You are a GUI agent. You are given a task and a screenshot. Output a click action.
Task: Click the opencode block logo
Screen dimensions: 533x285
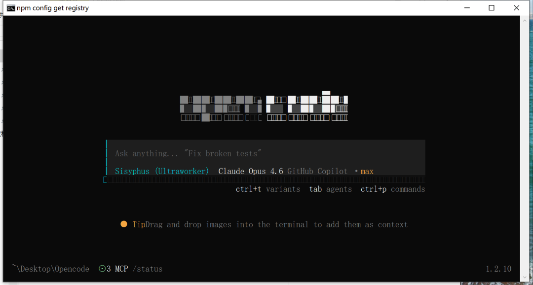pyautogui.click(x=264, y=106)
